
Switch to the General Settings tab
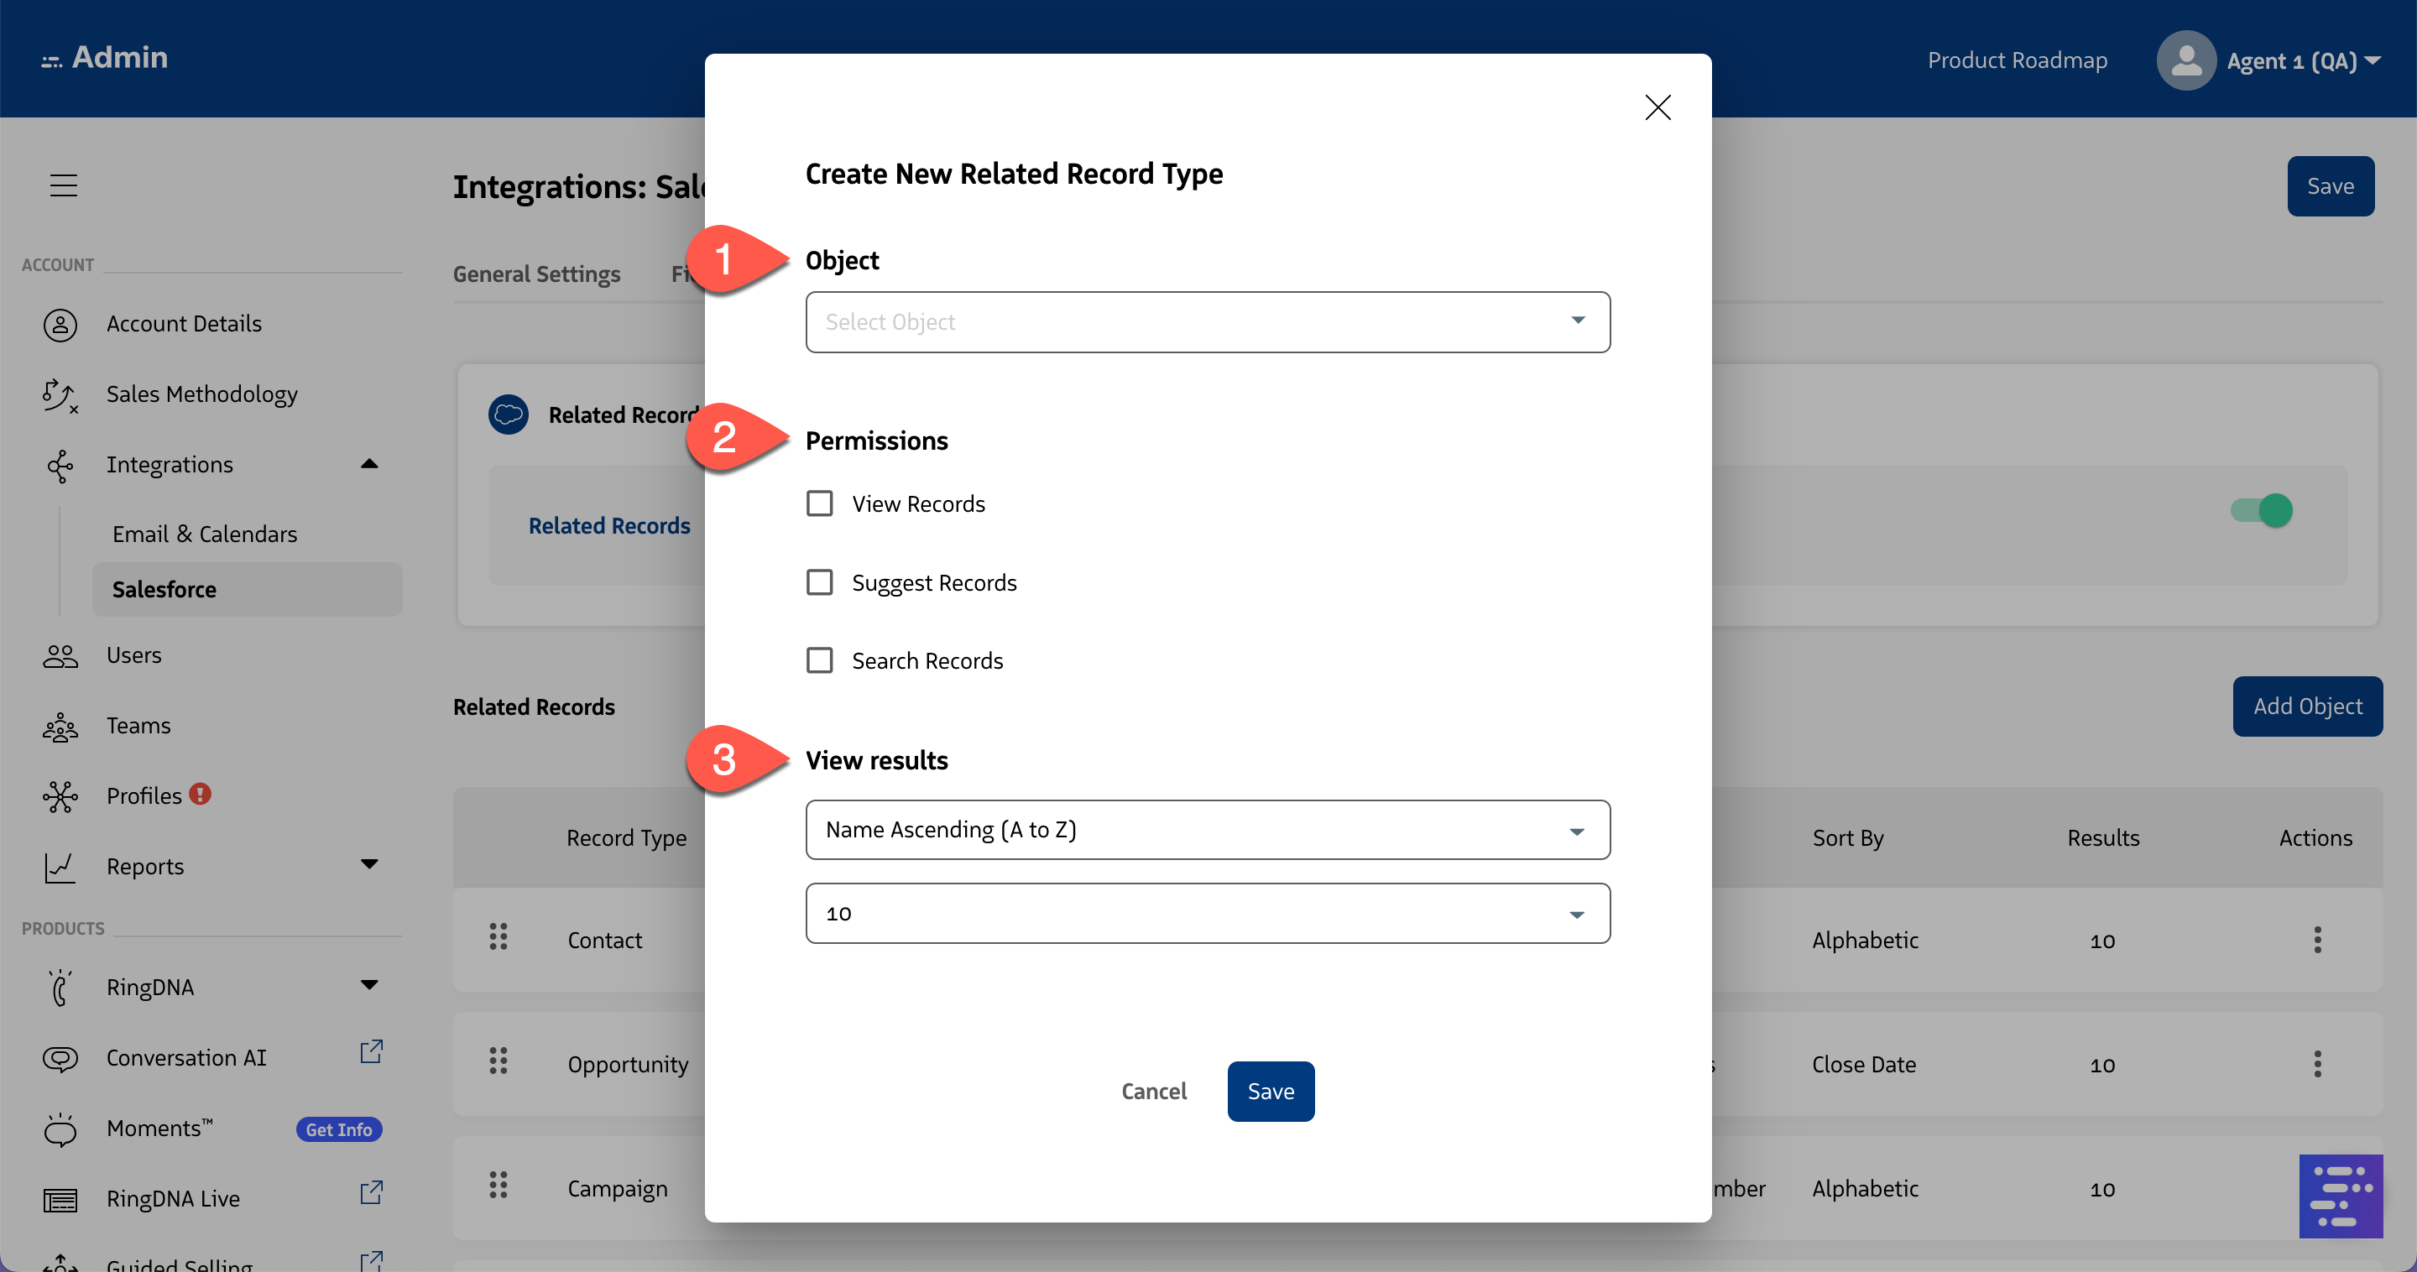tap(537, 274)
